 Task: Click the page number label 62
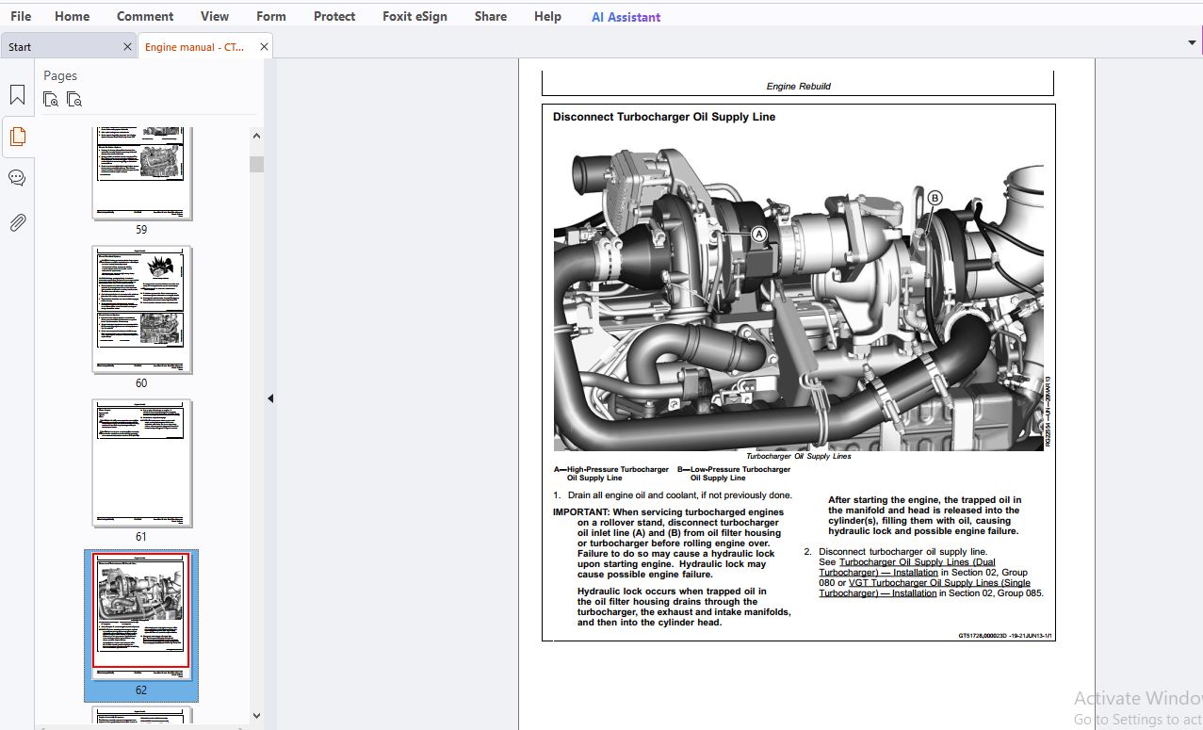141,690
